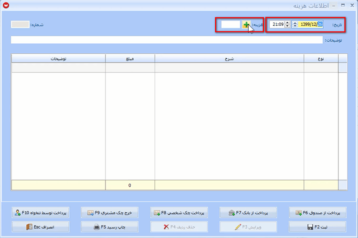The height and width of the screenshot is (238, 358).
Task: Click پرداخت چک شخصی F8 button
Action: click(x=179, y=212)
